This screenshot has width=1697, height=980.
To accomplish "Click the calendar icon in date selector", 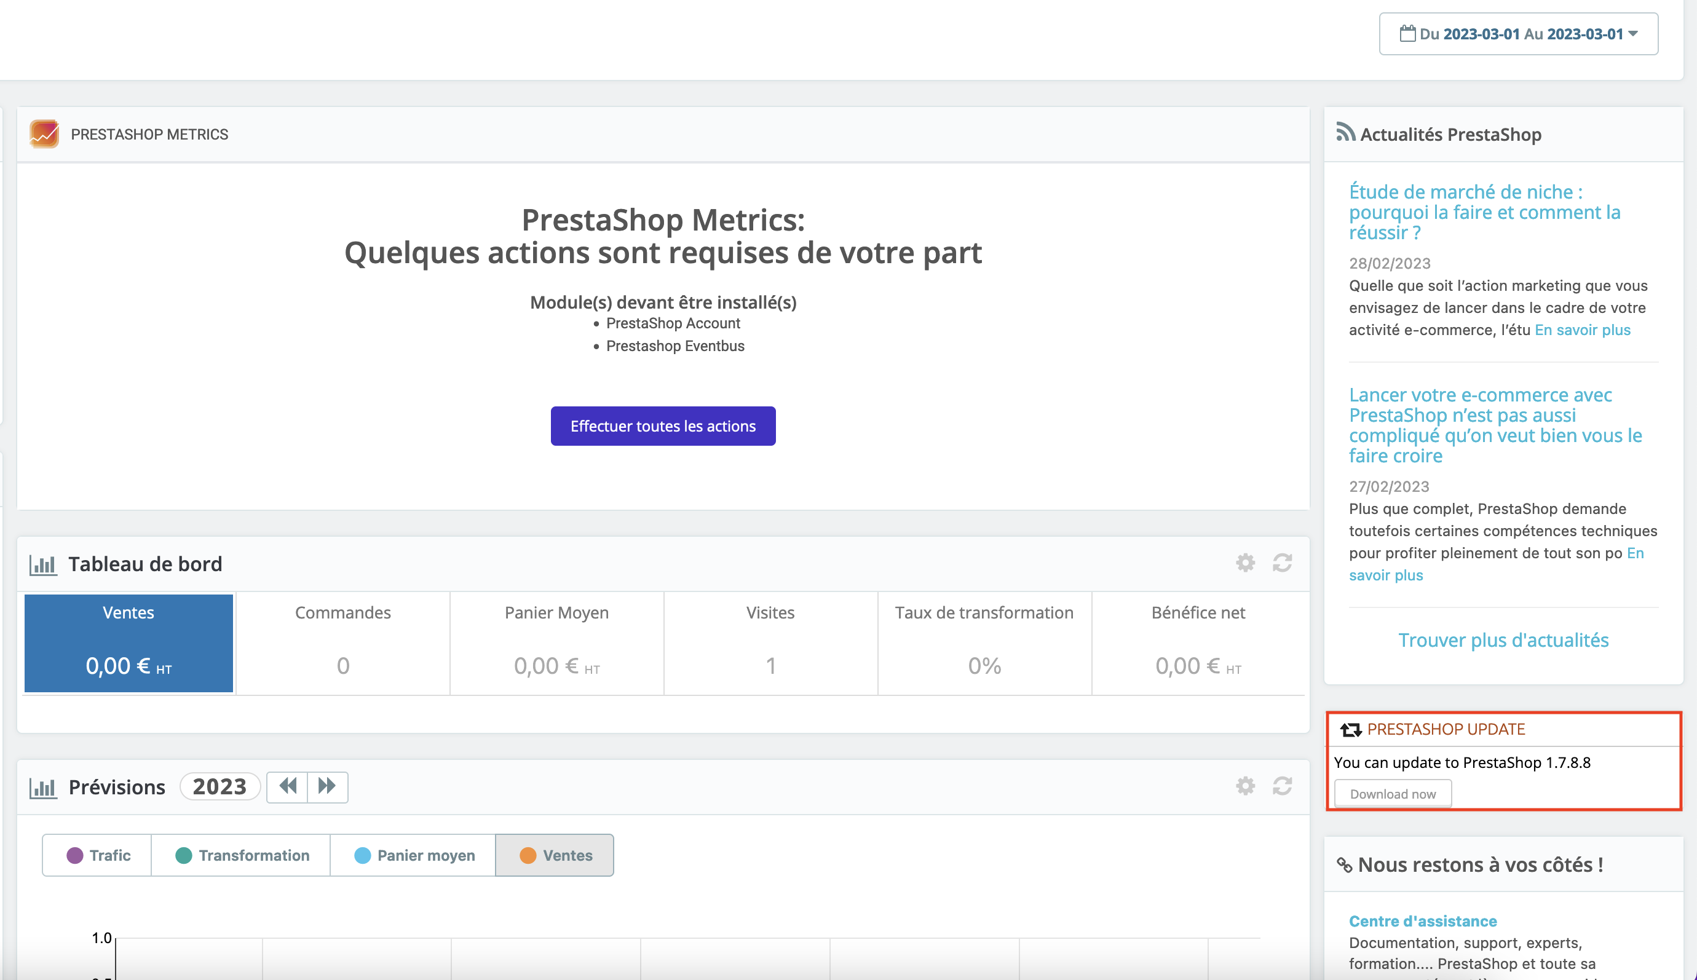I will pos(1407,34).
